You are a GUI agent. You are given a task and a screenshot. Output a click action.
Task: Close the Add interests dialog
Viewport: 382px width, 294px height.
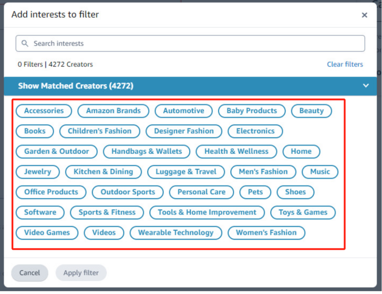[364, 15]
